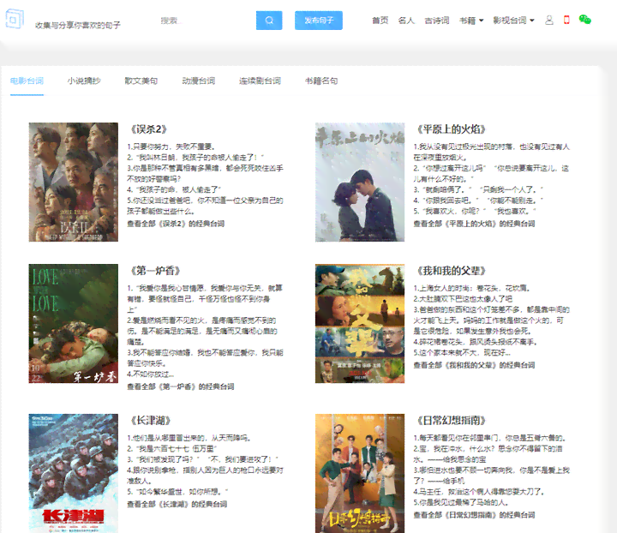Click the line 5.我喜欢火，你呢？
Viewport: 617px width, 533px height.
475,212
